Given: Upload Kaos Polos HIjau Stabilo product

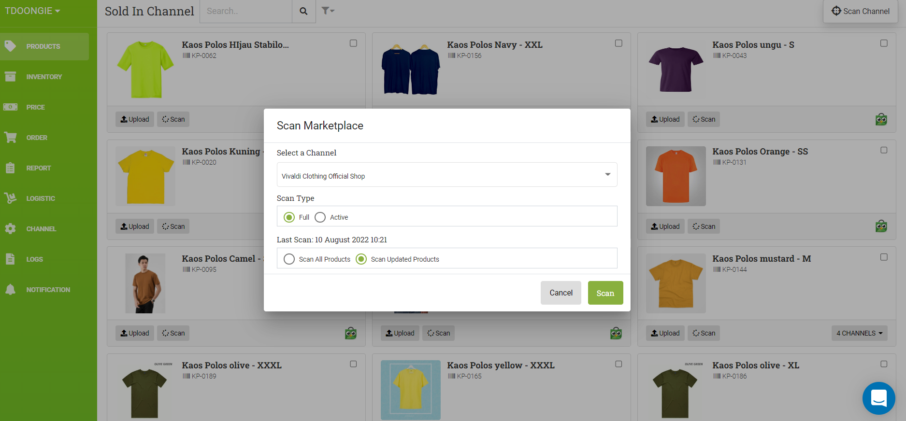Looking at the screenshot, I should [x=135, y=119].
